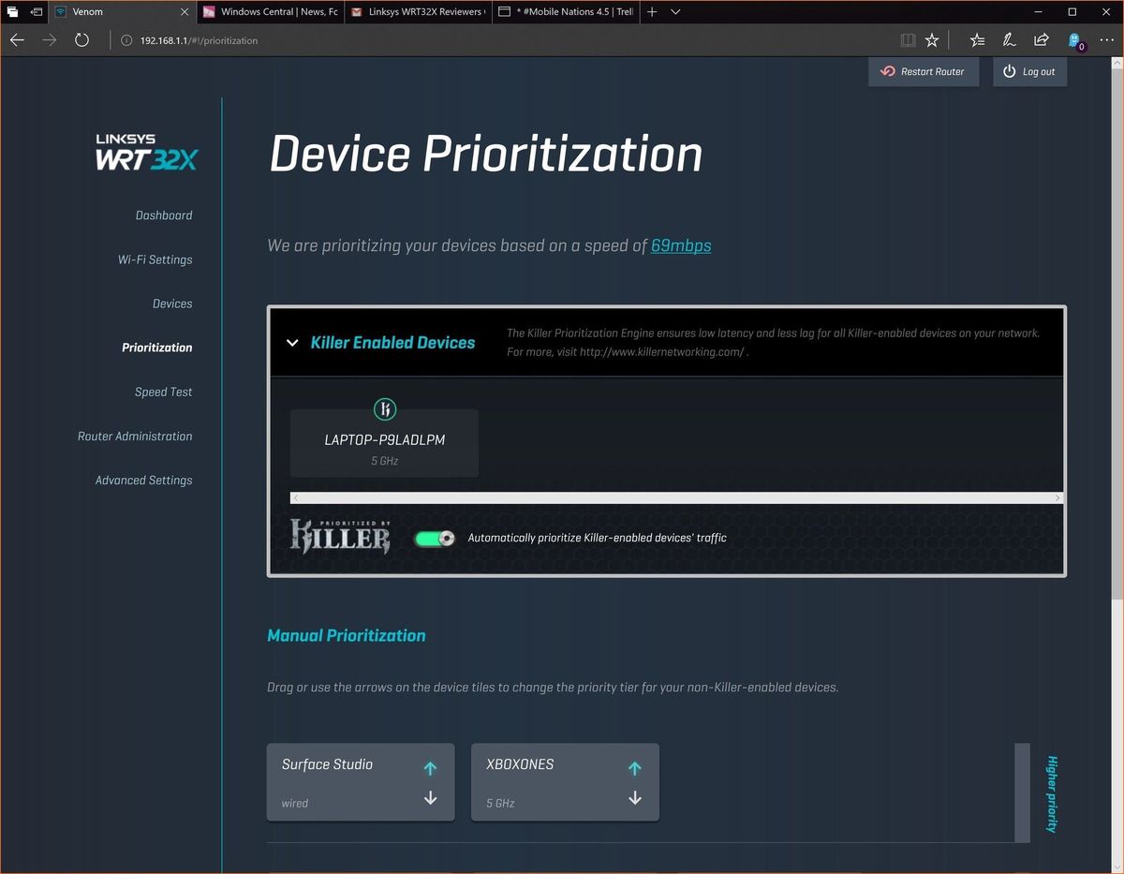This screenshot has width=1124, height=874.
Task: Refresh the page with reload icon
Action: (x=81, y=40)
